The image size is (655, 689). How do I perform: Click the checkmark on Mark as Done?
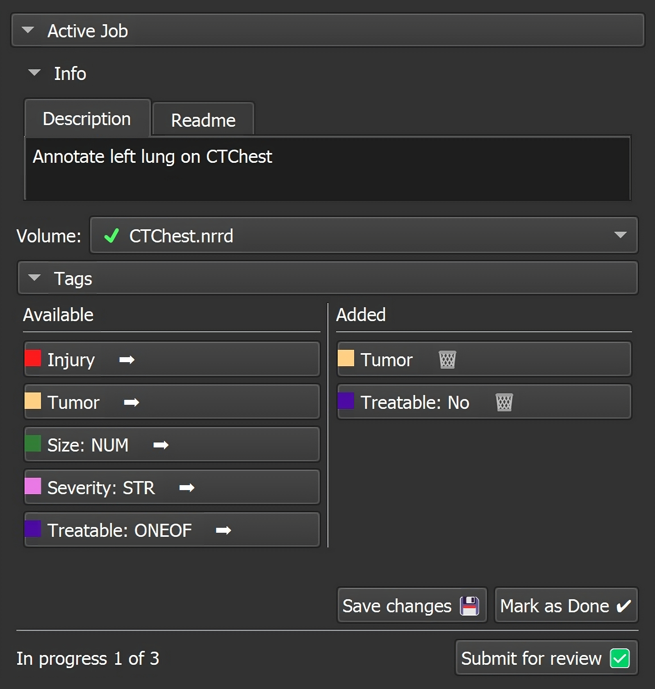(623, 606)
